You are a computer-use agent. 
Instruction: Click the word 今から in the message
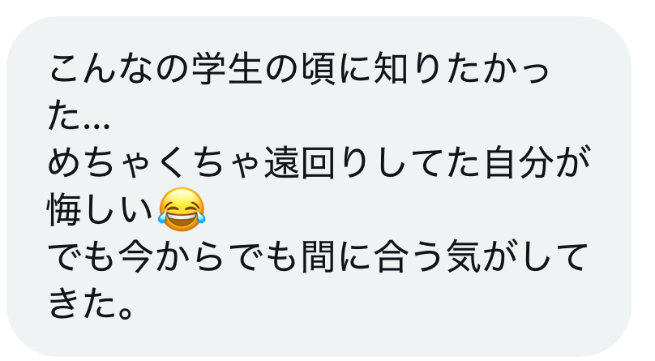(171, 256)
